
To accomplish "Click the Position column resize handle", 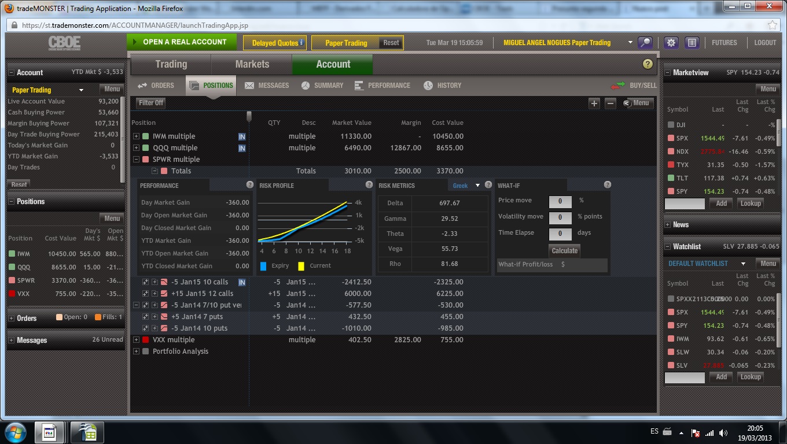I will click(249, 116).
